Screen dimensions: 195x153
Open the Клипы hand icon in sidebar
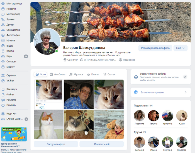(x=3, y=51)
